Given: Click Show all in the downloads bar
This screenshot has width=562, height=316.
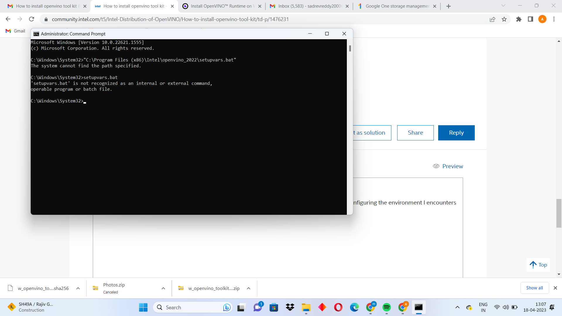Looking at the screenshot, I should point(534,288).
